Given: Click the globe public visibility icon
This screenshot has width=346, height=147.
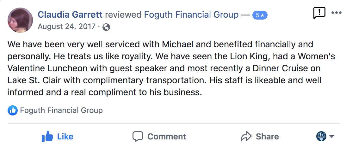Looking at the screenshot, I should [107, 27].
